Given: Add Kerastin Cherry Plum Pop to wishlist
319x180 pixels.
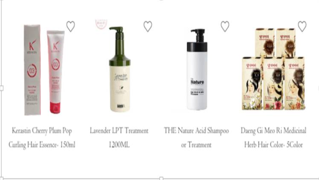Looking at the screenshot, I should [x=71, y=27].
